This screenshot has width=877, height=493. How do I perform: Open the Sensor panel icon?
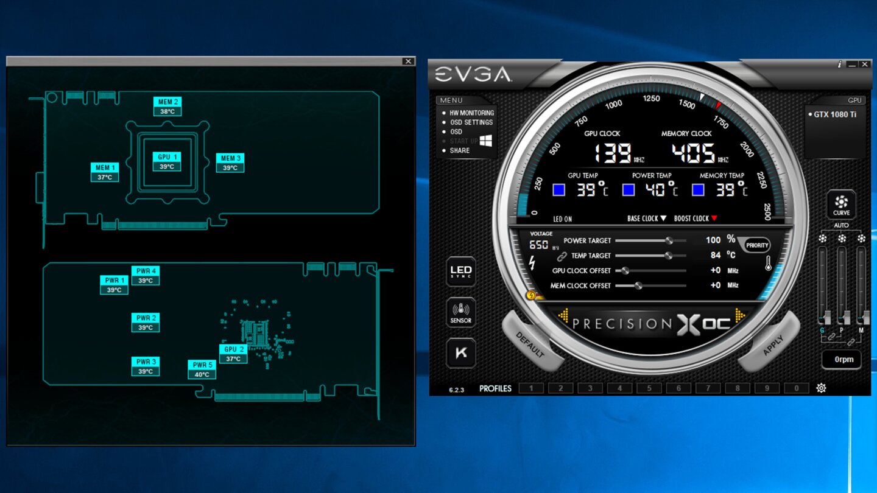point(461,312)
